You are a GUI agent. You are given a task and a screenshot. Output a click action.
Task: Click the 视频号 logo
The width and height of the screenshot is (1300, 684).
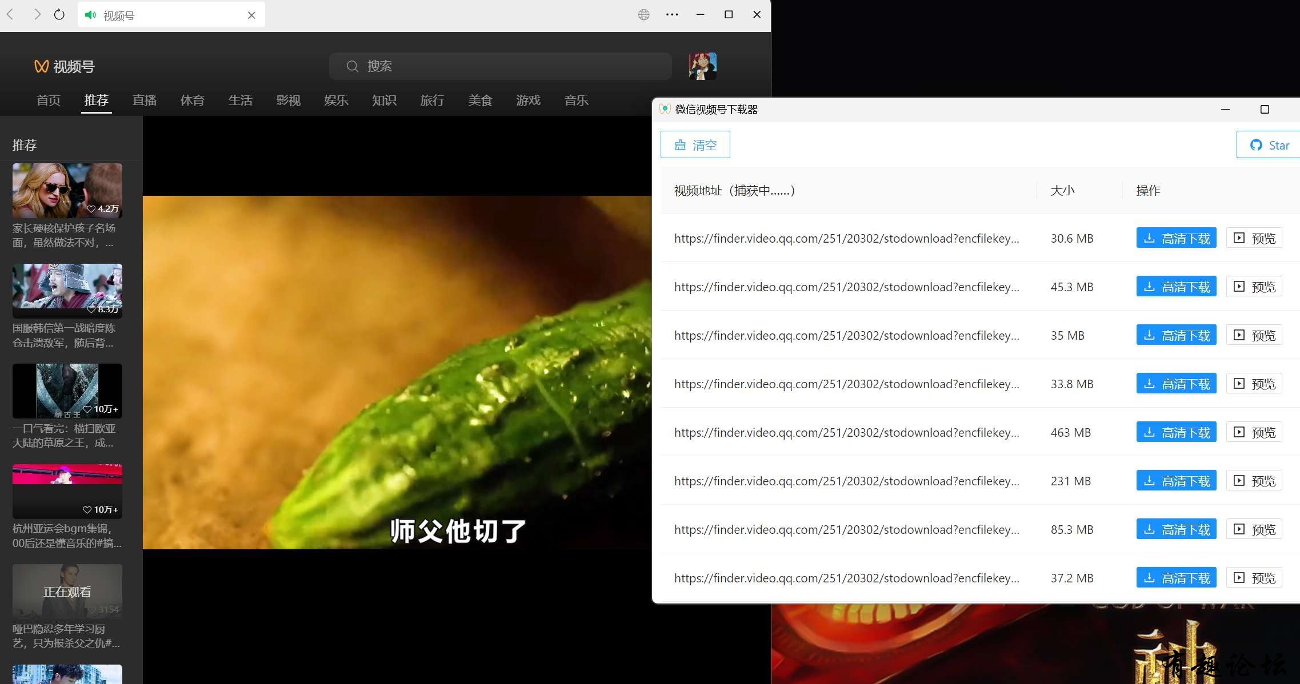(x=65, y=67)
